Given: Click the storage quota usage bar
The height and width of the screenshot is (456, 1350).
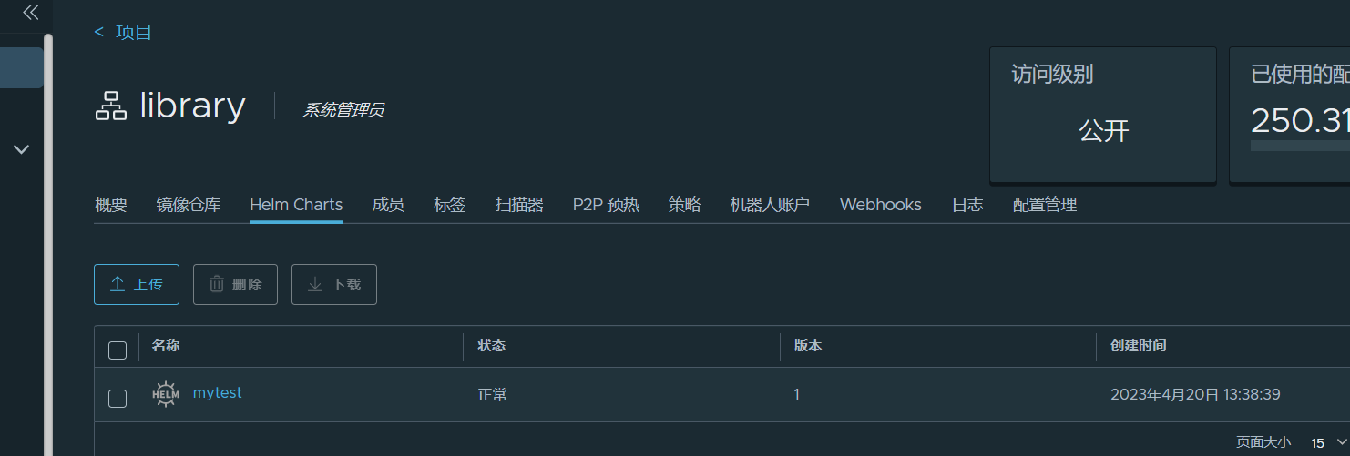Looking at the screenshot, I should (1300, 146).
